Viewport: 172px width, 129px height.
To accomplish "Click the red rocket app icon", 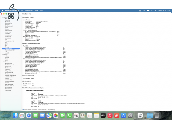I will 117,115.
